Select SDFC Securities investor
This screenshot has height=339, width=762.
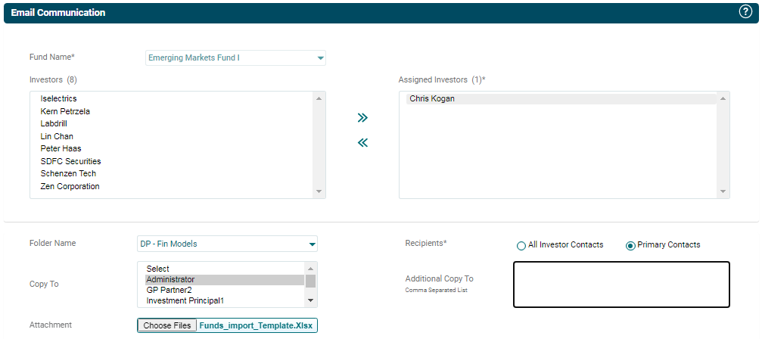(x=70, y=161)
